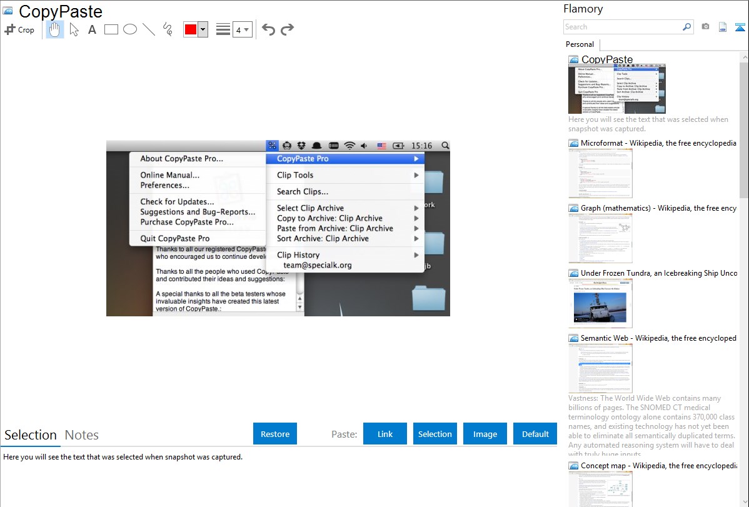
Task: Click the Wi-Fi icon in captured menu bar
Action: (x=349, y=145)
